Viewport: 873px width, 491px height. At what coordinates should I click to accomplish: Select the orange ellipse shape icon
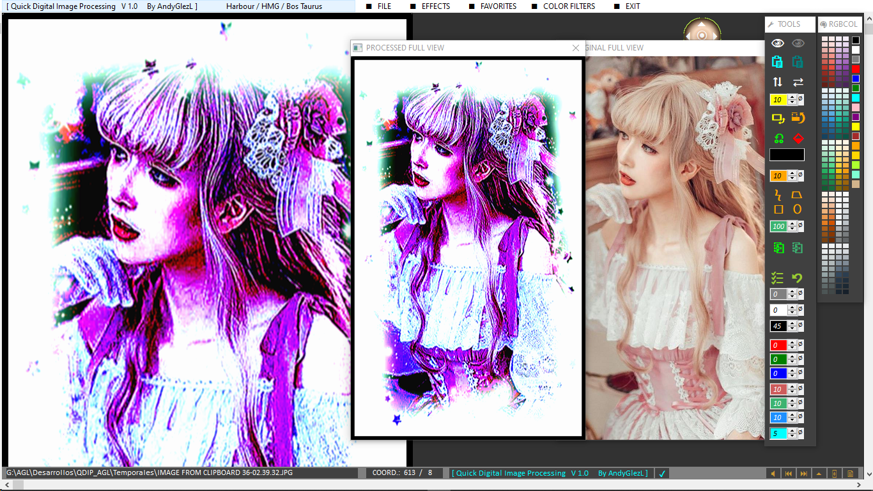[x=797, y=209]
